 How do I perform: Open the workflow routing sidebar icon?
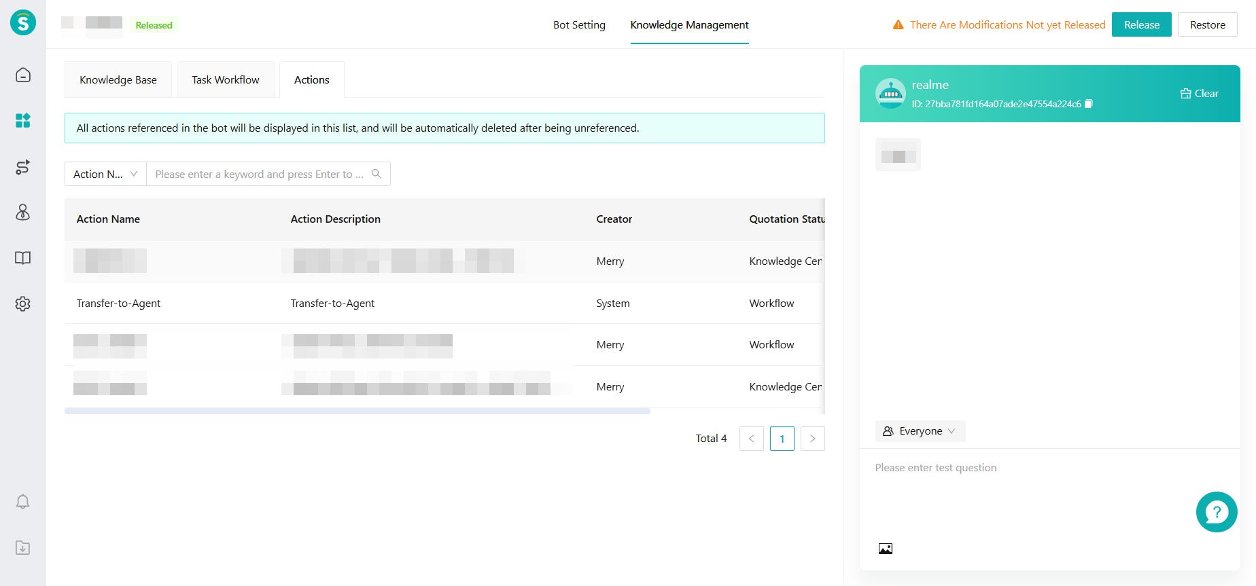click(x=23, y=167)
